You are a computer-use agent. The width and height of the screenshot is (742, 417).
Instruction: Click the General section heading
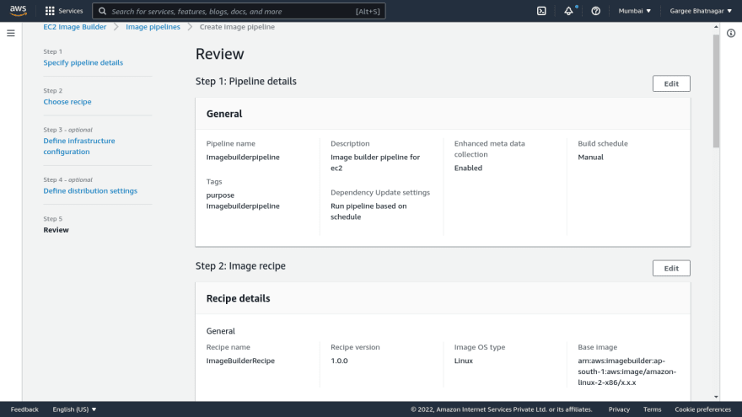[224, 114]
